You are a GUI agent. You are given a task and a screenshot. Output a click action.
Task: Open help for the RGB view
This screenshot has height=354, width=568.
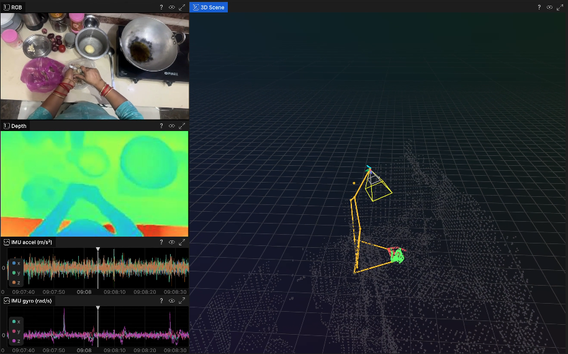[161, 7]
